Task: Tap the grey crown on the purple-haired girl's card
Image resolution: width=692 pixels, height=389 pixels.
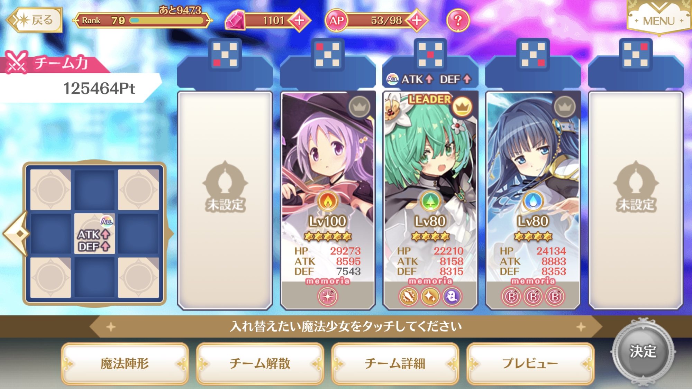Action: 359,107
